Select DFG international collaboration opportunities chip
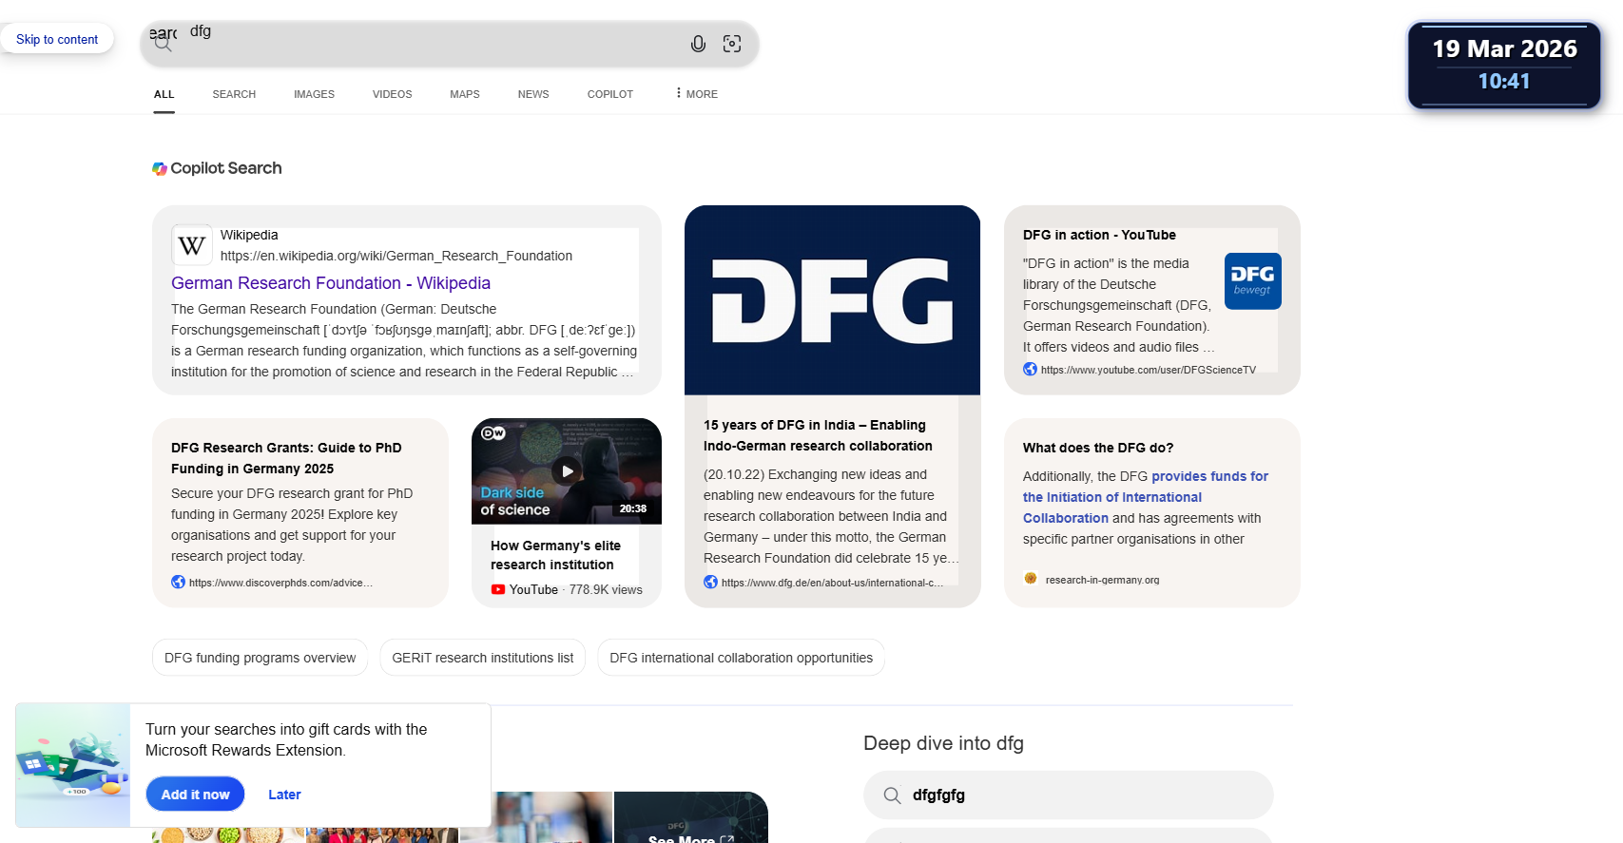 [x=742, y=658]
